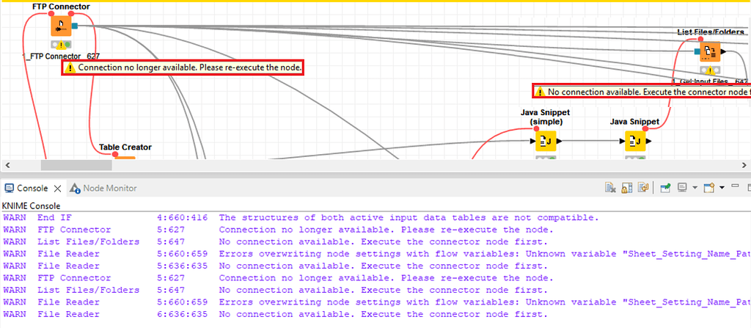751x328 pixels.
Task: Click the 'KNIME Console' title text
Action: [x=32, y=205]
